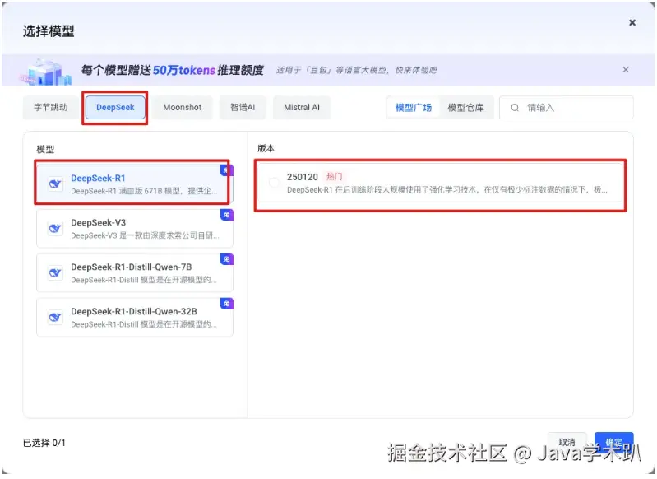Click the whale icon beside DeepSeek-V3
657x479 pixels.
pos(55,229)
